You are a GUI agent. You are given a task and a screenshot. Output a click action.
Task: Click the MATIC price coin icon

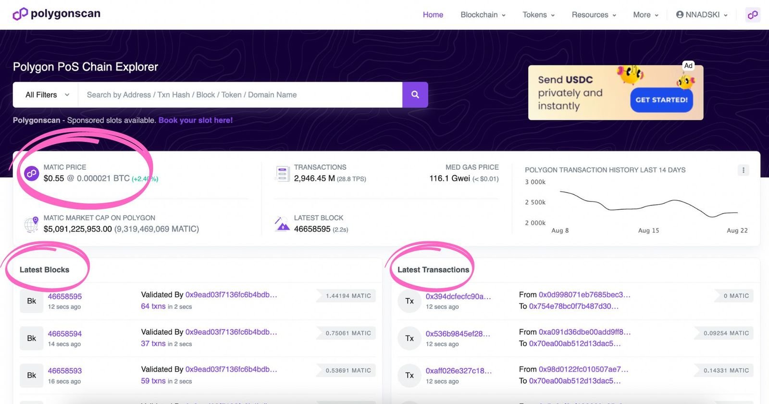tap(32, 174)
